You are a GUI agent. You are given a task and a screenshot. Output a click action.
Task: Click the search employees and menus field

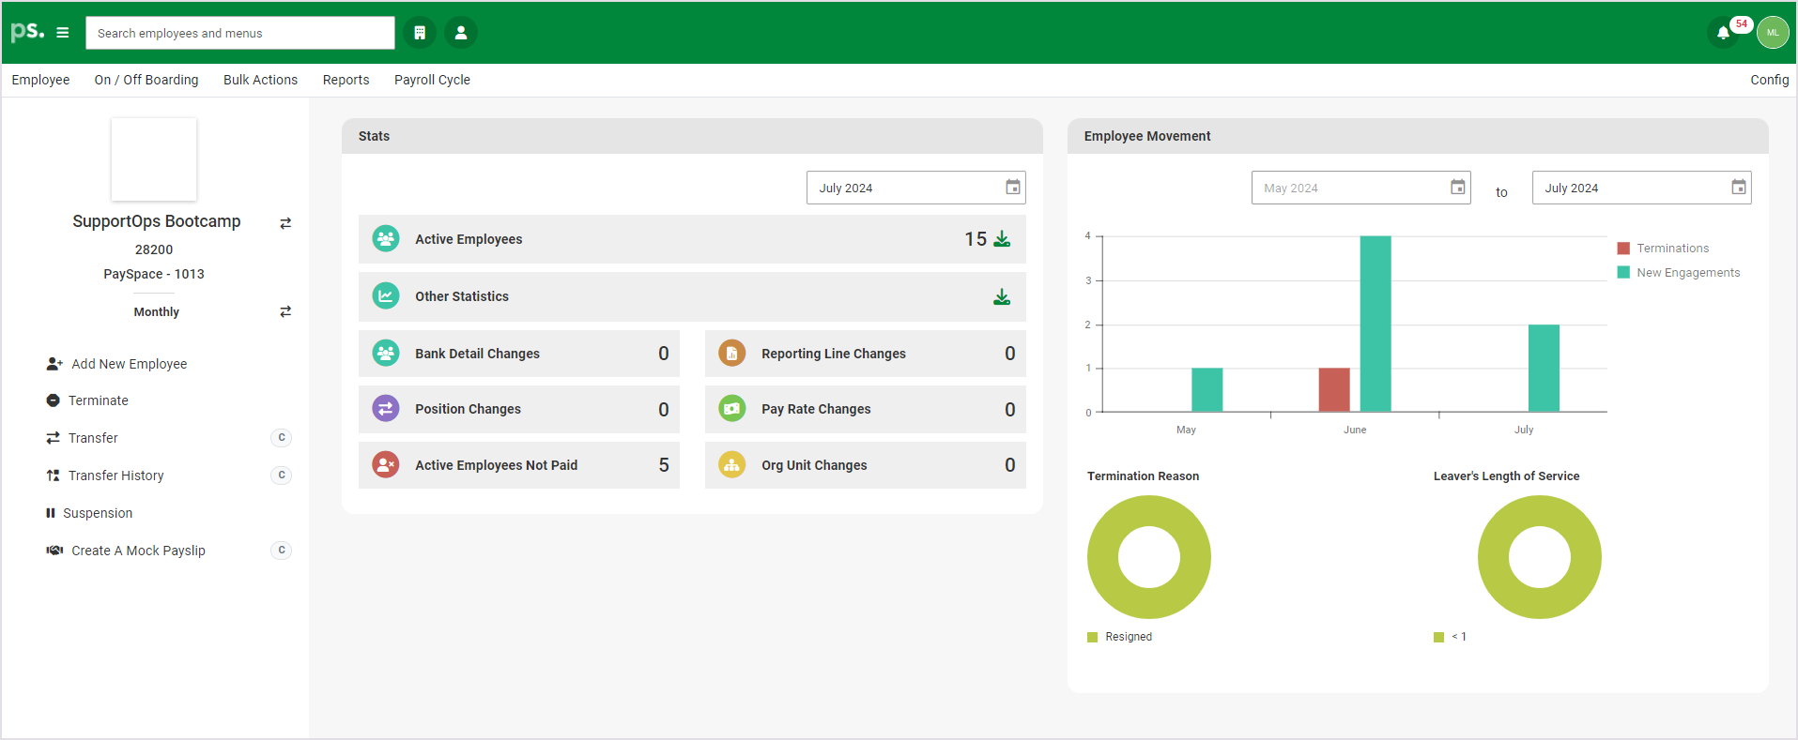tap(239, 33)
